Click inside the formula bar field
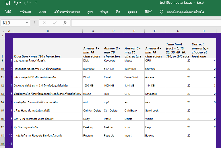 coord(145,23)
